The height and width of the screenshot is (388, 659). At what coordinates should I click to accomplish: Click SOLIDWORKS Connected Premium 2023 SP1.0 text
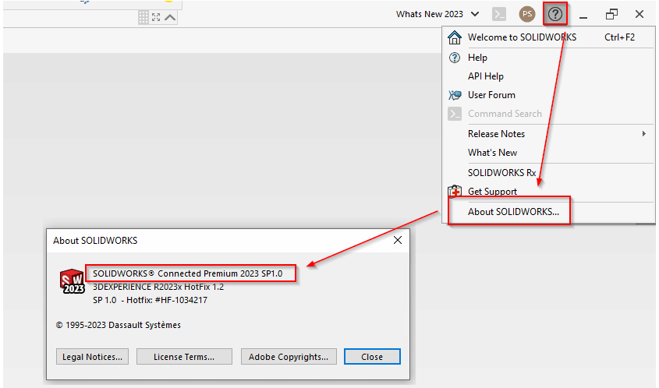(187, 273)
